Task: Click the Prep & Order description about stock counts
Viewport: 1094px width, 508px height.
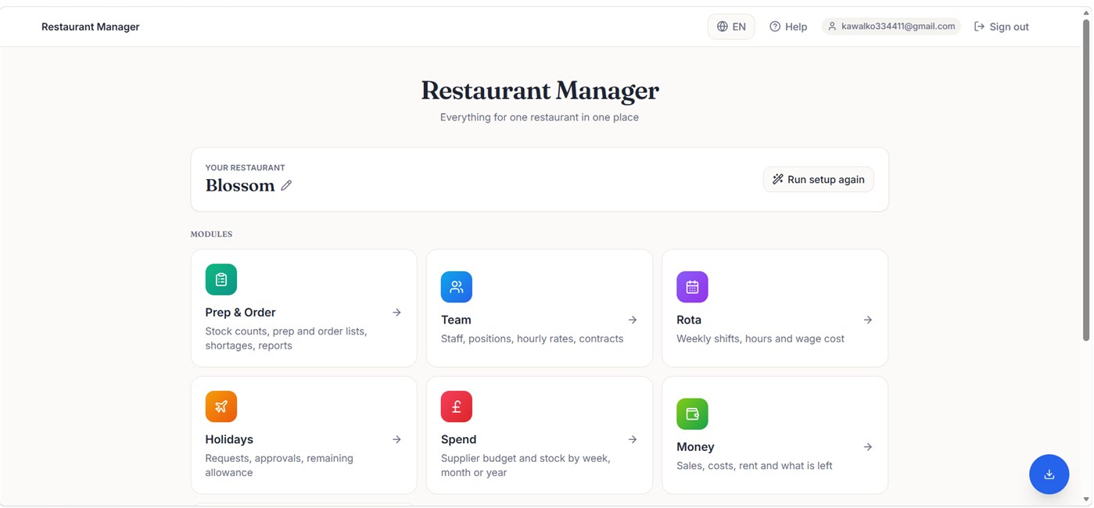Action: point(286,338)
